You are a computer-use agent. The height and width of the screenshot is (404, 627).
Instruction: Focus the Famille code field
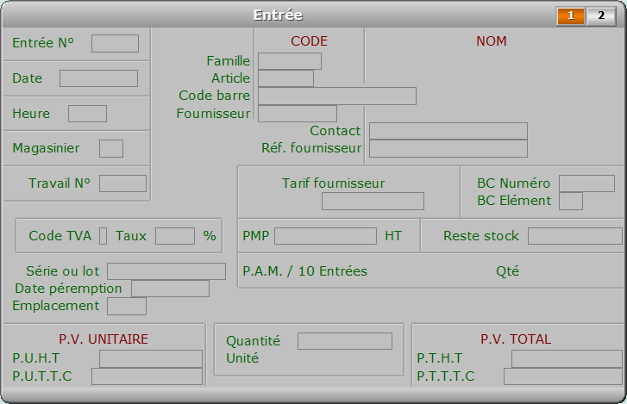(290, 61)
